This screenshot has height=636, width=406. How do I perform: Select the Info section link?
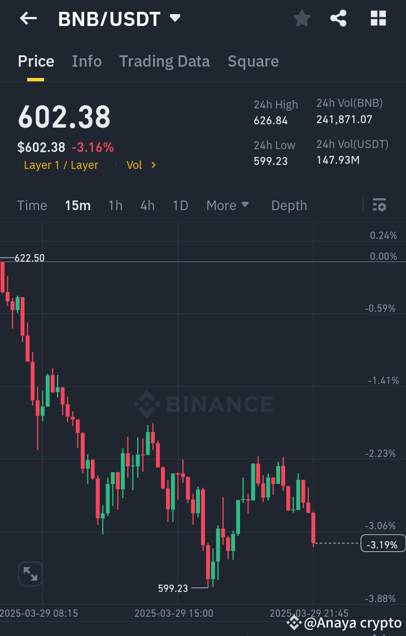pyautogui.click(x=86, y=61)
